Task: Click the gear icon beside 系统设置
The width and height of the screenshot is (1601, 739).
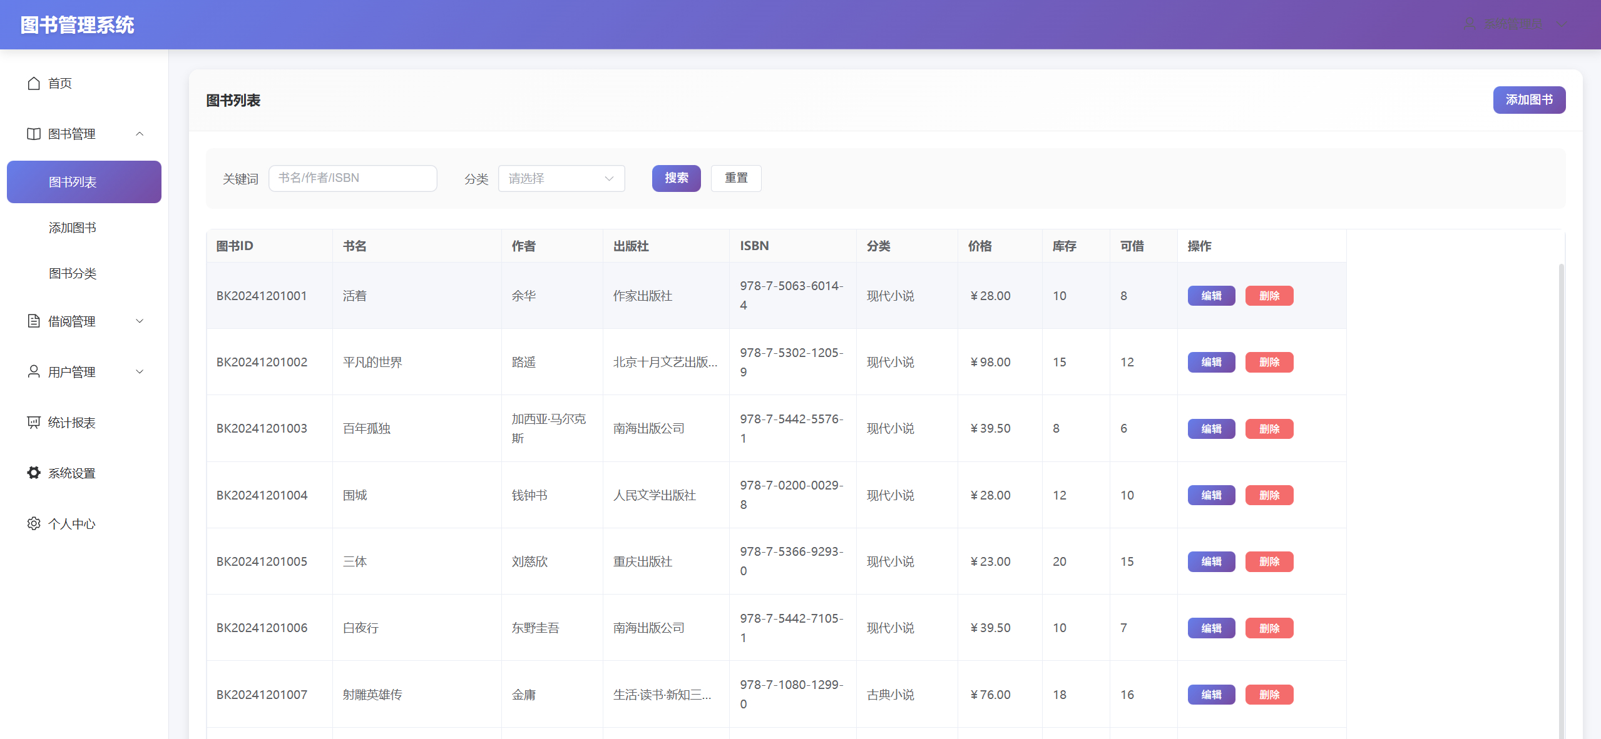Action: click(34, 473)
